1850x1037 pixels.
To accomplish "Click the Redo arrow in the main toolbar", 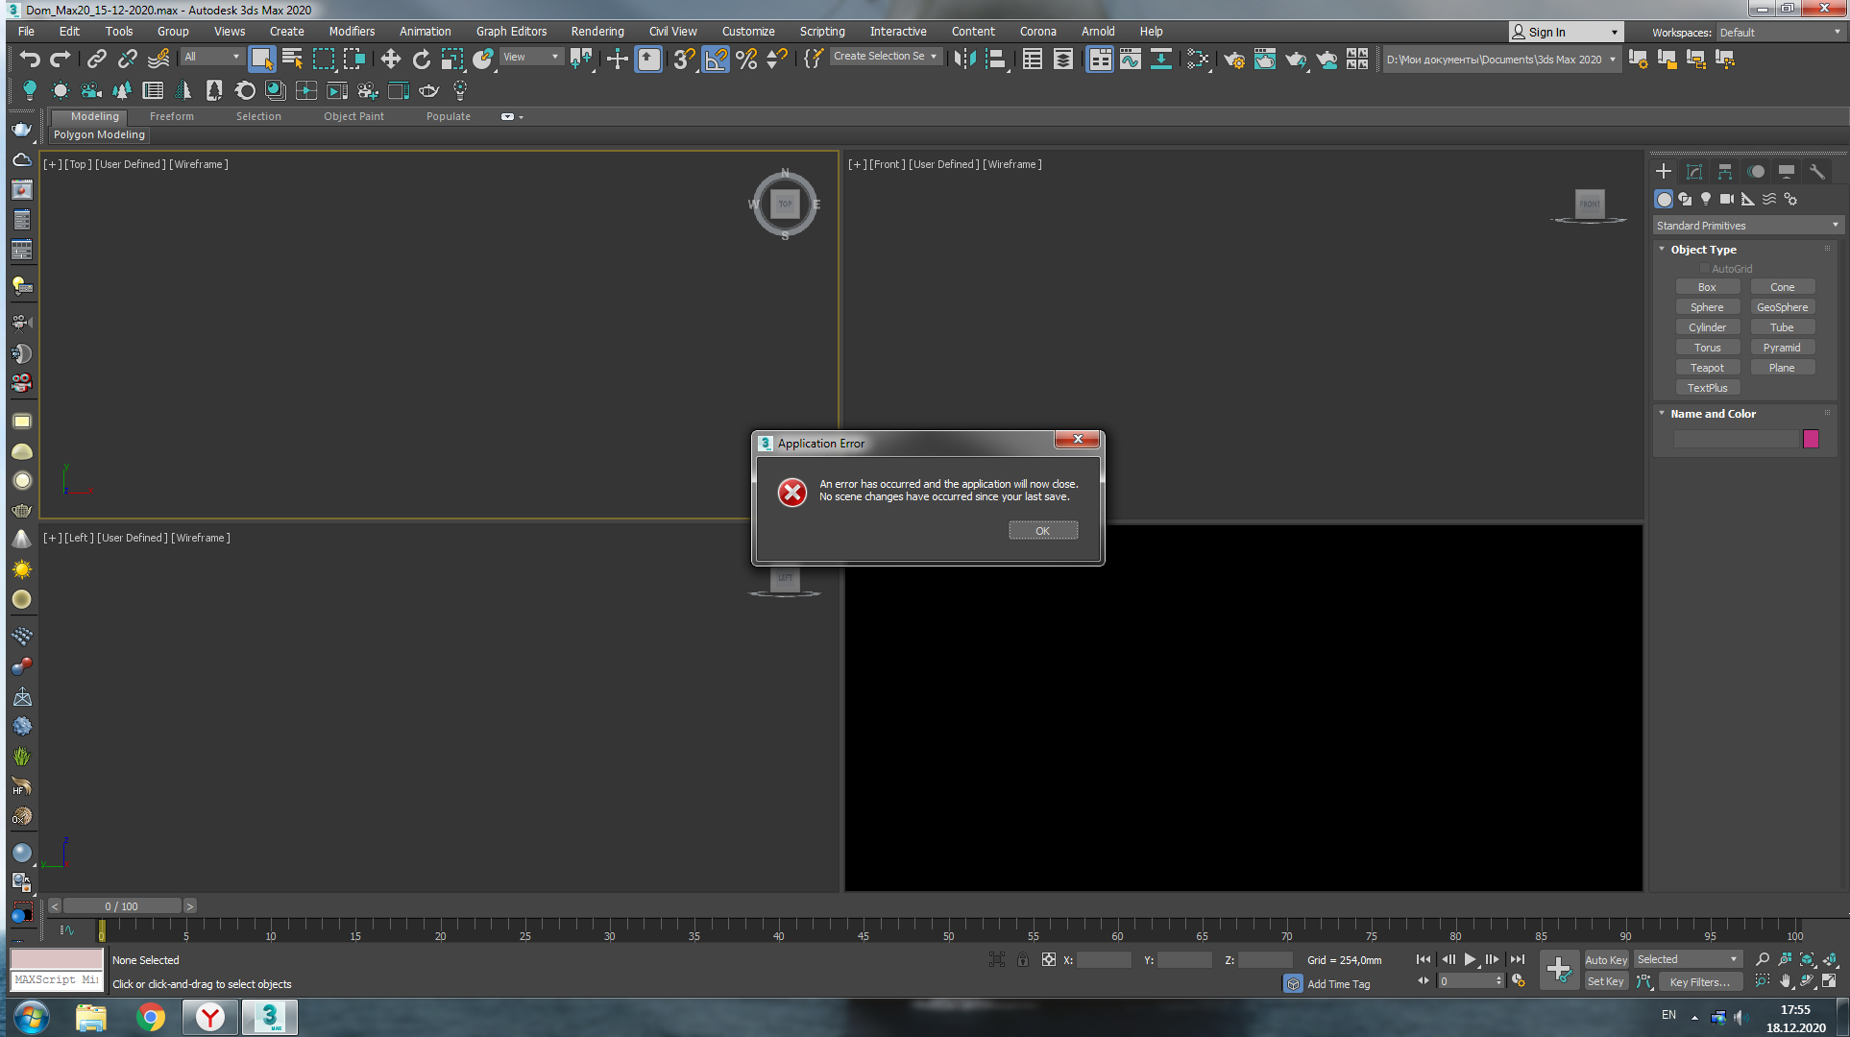I will (61, 60).
